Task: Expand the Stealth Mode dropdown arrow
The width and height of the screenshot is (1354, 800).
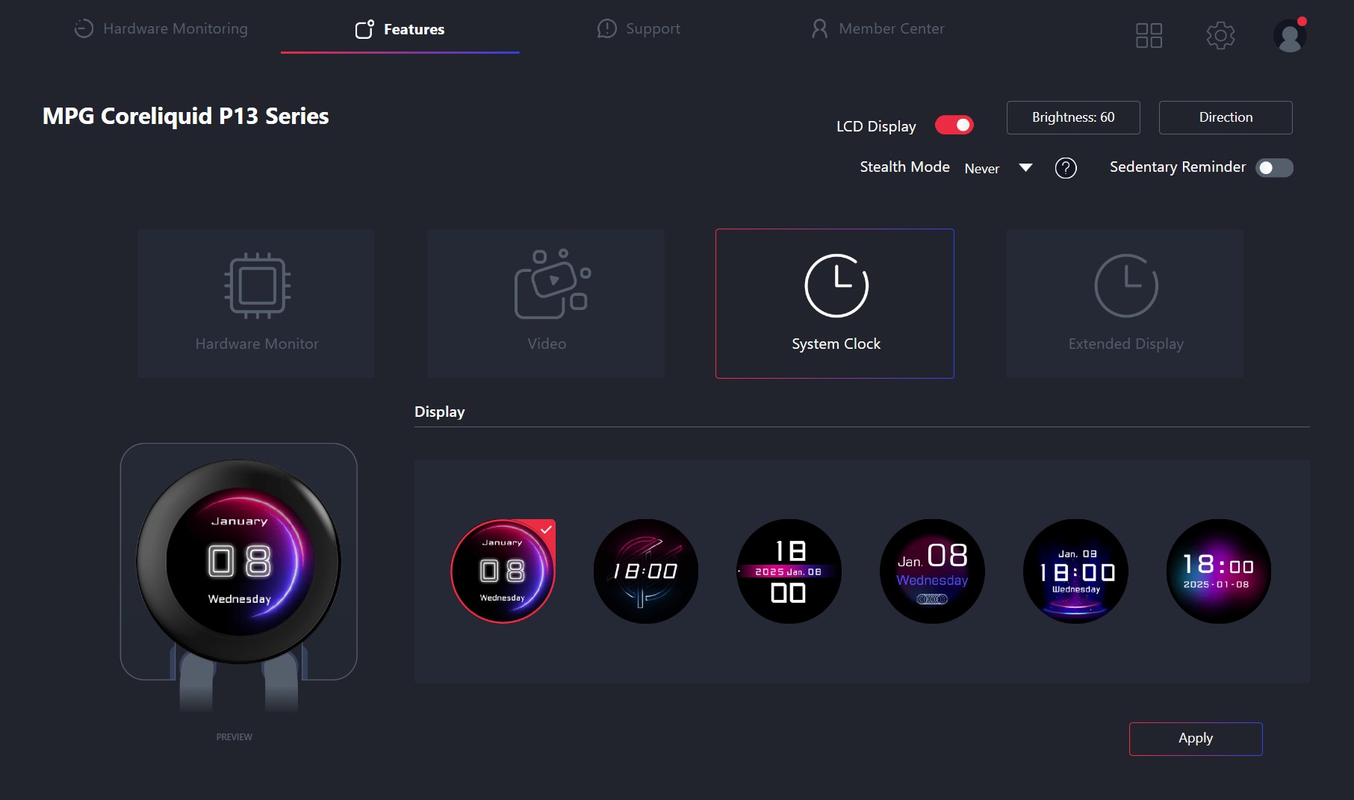Action: 1025,167
